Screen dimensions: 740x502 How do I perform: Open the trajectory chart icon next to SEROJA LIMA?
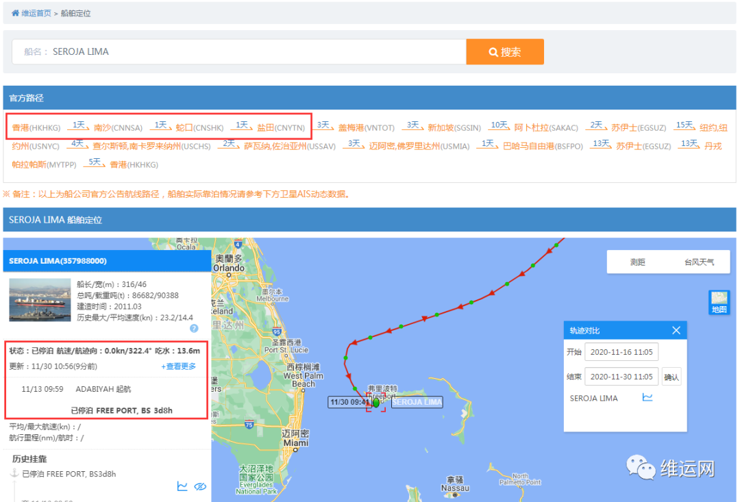pyautogui.click(x=647, y=398)
